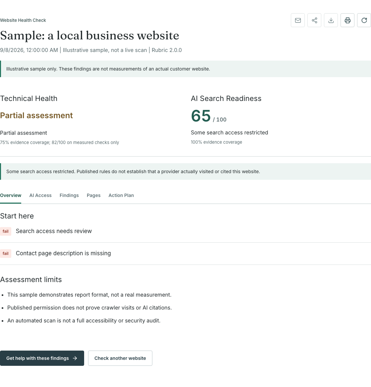The height and width of the screenshot is (387, 371).
Task: Go to the Pages tab
Action: (x=94, y=195)
